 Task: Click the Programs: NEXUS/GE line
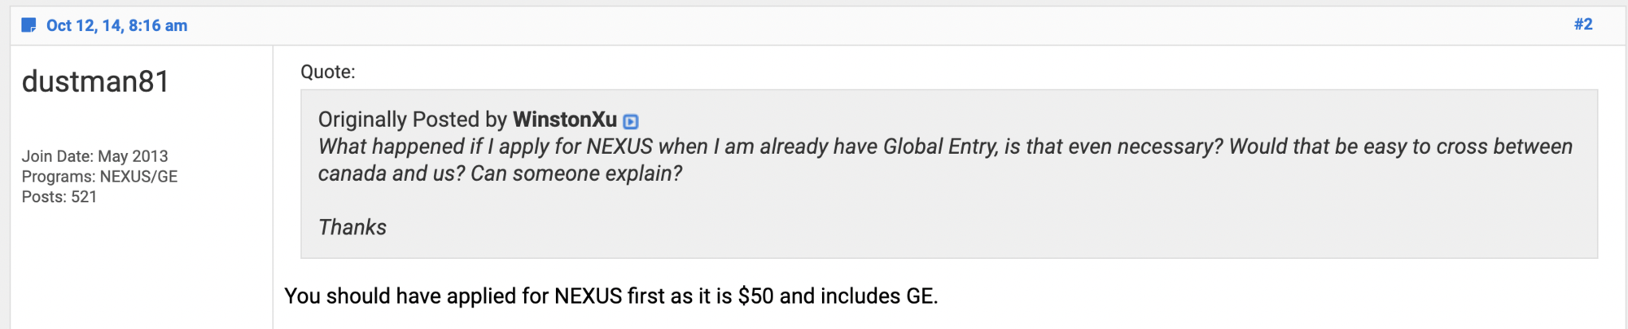[x=99, y=177]
